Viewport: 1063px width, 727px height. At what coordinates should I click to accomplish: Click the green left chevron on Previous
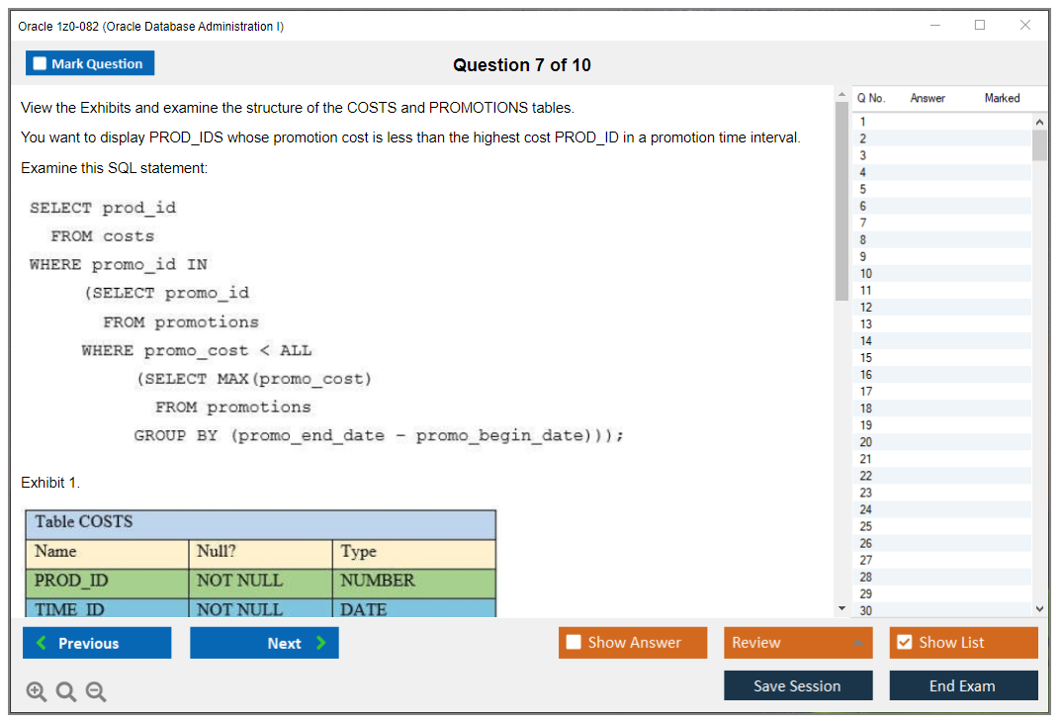(41, 643)
